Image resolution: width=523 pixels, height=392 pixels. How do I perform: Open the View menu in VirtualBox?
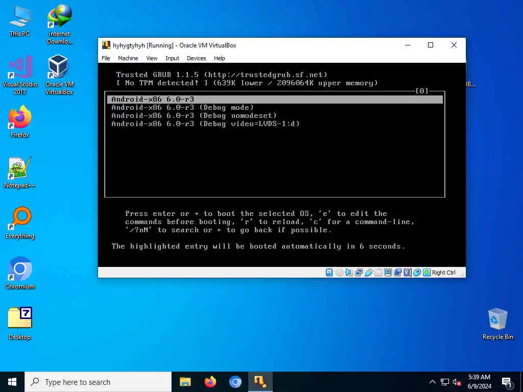(x=152, y=58)
